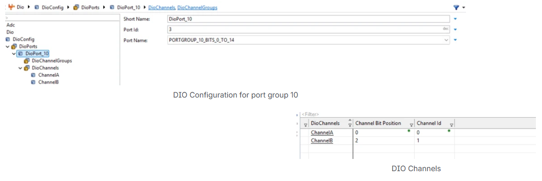Collapse the DioPorts tree node

pyautogui.click(x=8, y=46)
